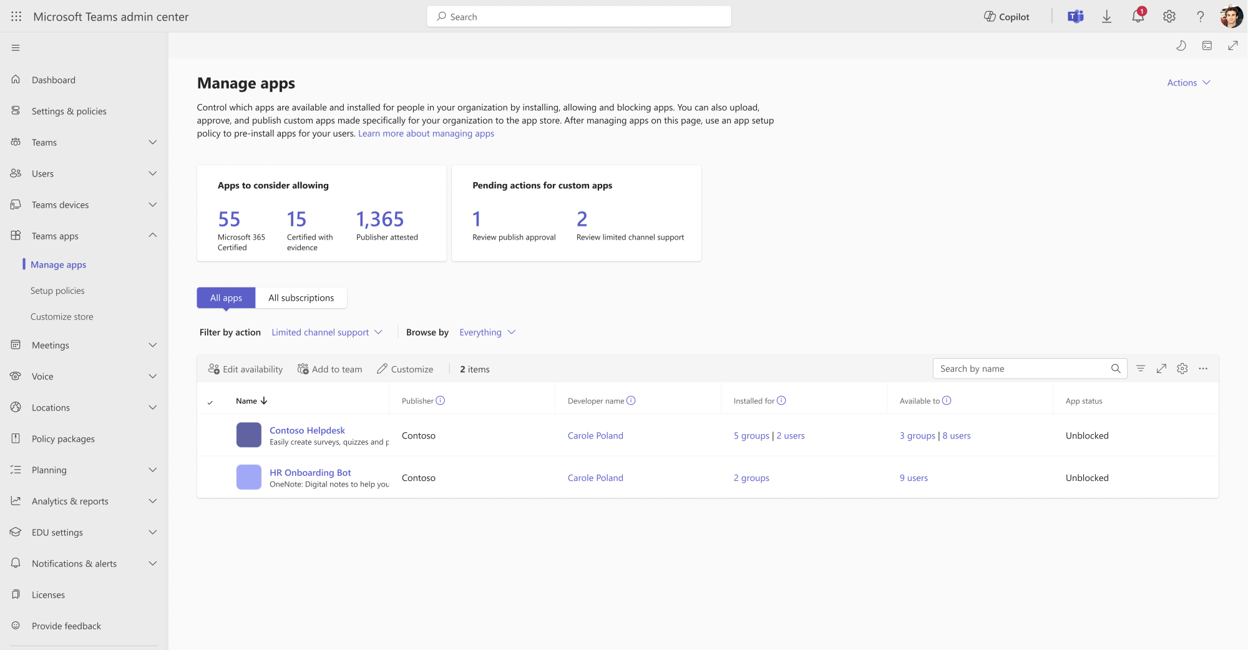The height and width of the screenshot is (650, 1248).
Task: Open Customize store under Teams apps
Action: (62, 317)
